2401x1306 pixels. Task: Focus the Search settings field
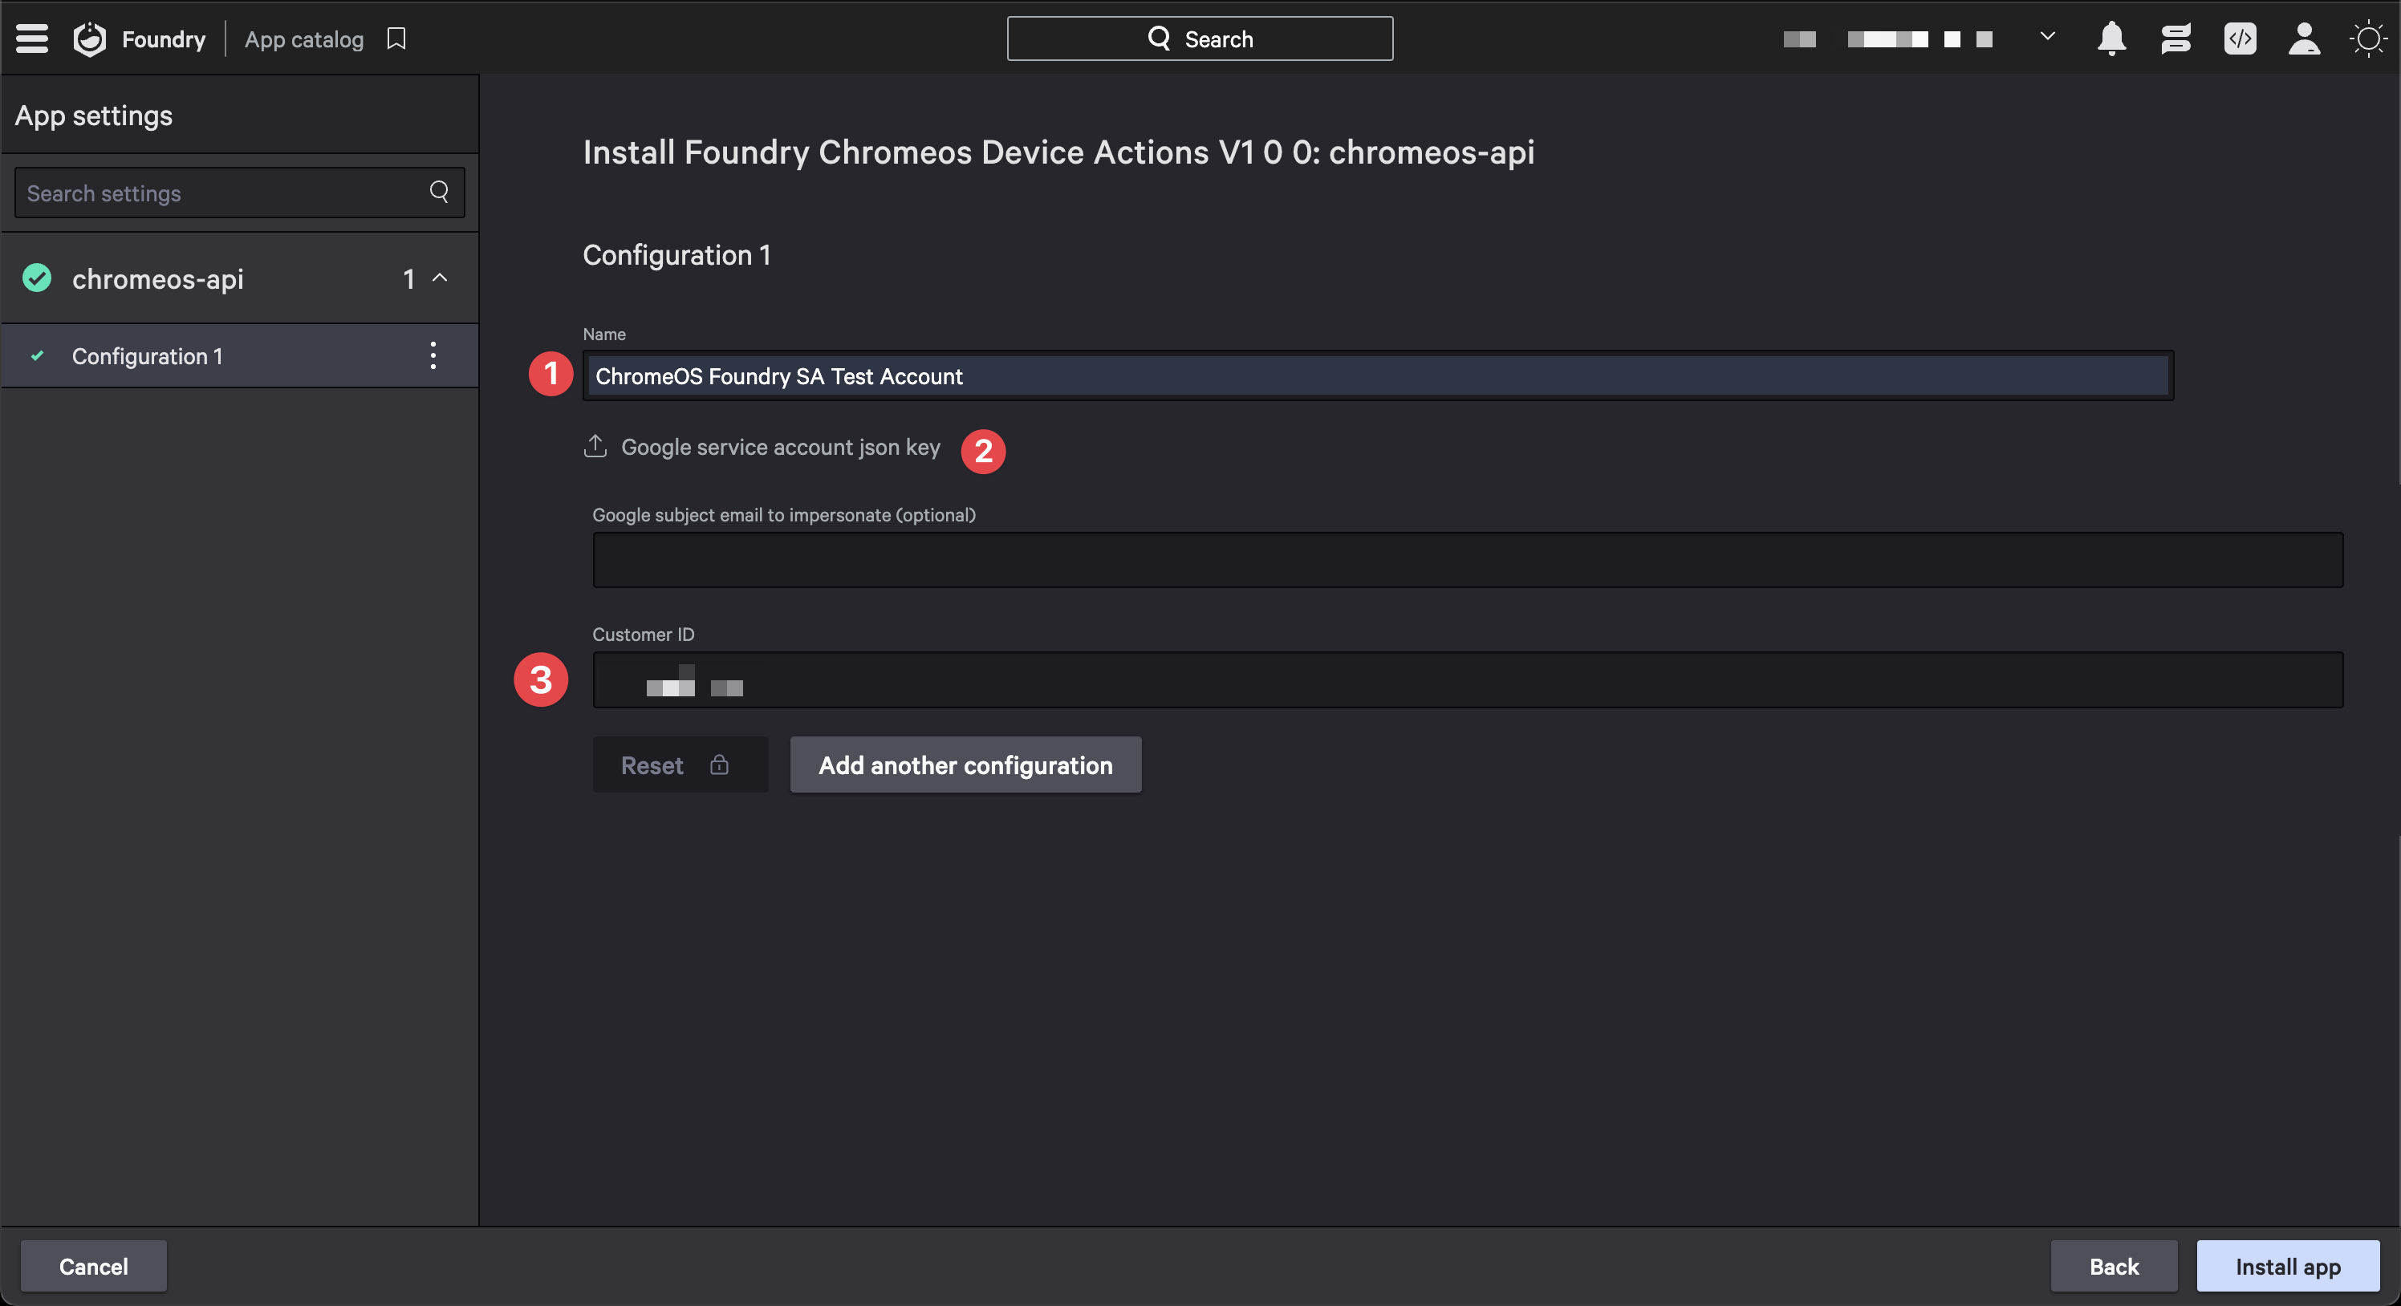tap(240, 193)
